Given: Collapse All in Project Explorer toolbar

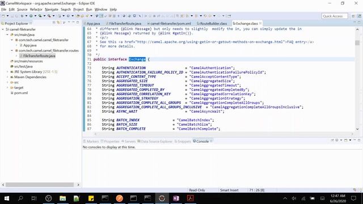Looking at the screenshot, I should coord(54,23).
